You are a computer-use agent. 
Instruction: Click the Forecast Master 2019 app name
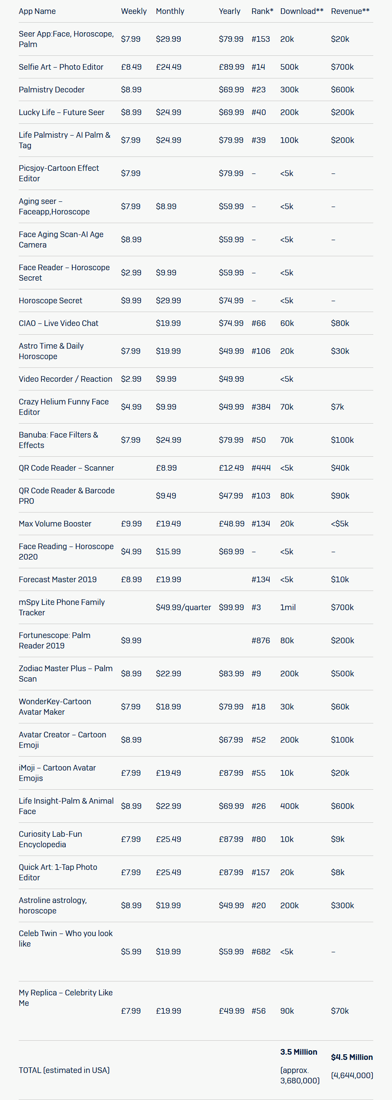point(57,580)
